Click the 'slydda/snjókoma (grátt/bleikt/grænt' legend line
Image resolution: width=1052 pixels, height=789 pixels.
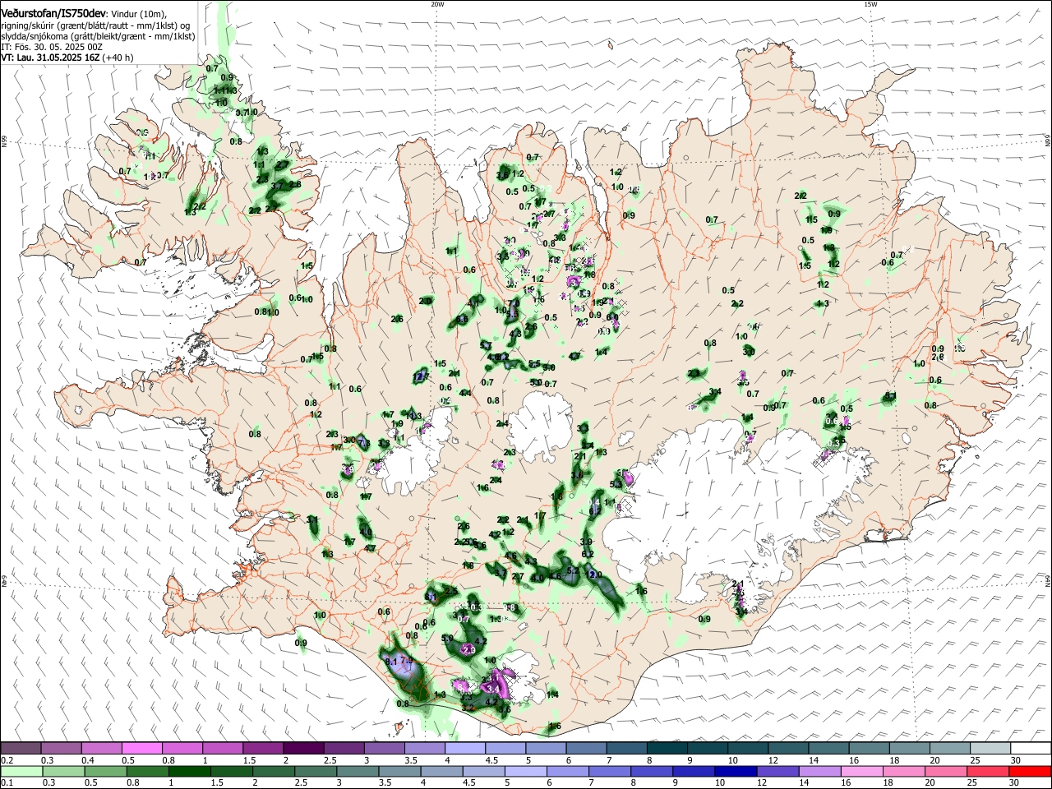[75, 36]
